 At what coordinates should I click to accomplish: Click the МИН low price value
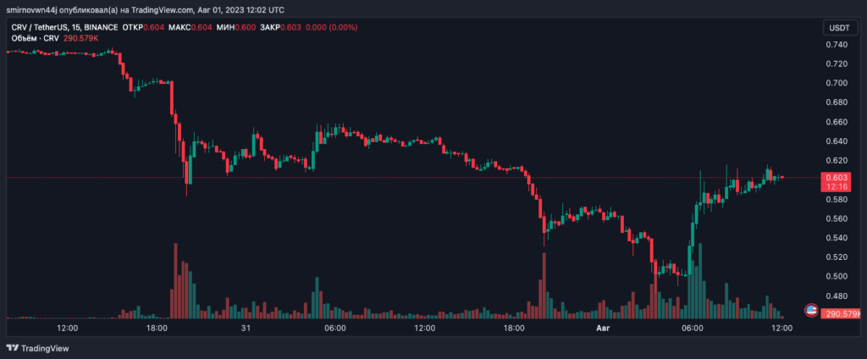247,28
